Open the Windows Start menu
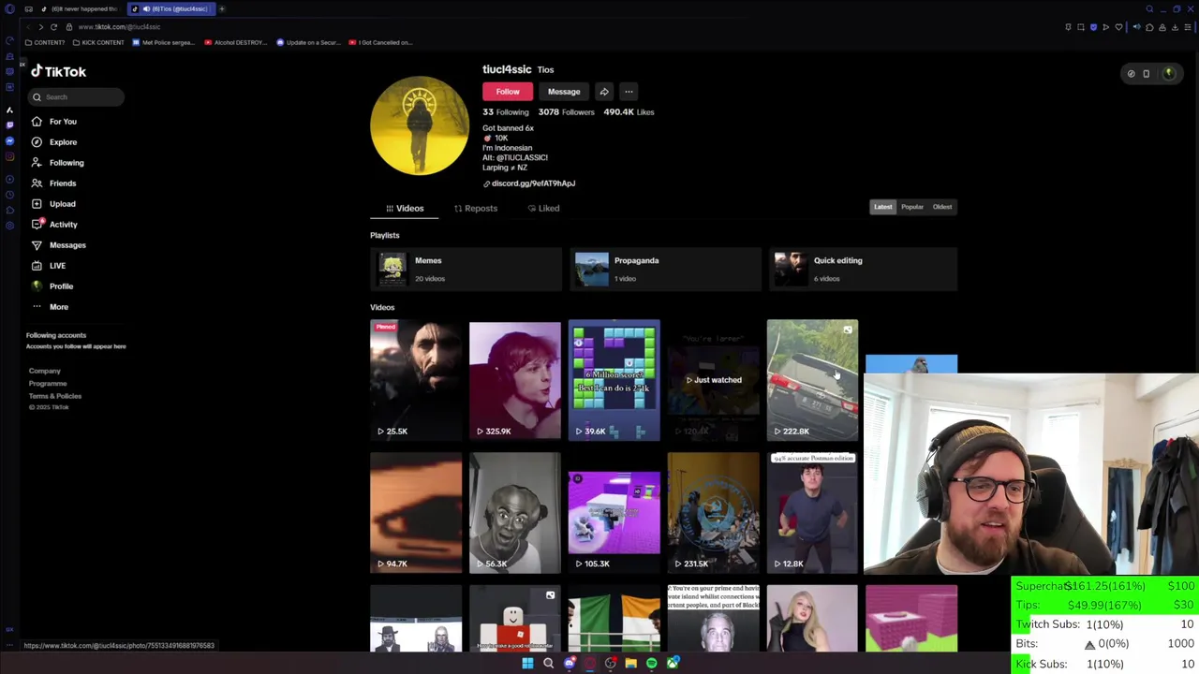This screenshot has height=674, width=1199. (527, 664)
